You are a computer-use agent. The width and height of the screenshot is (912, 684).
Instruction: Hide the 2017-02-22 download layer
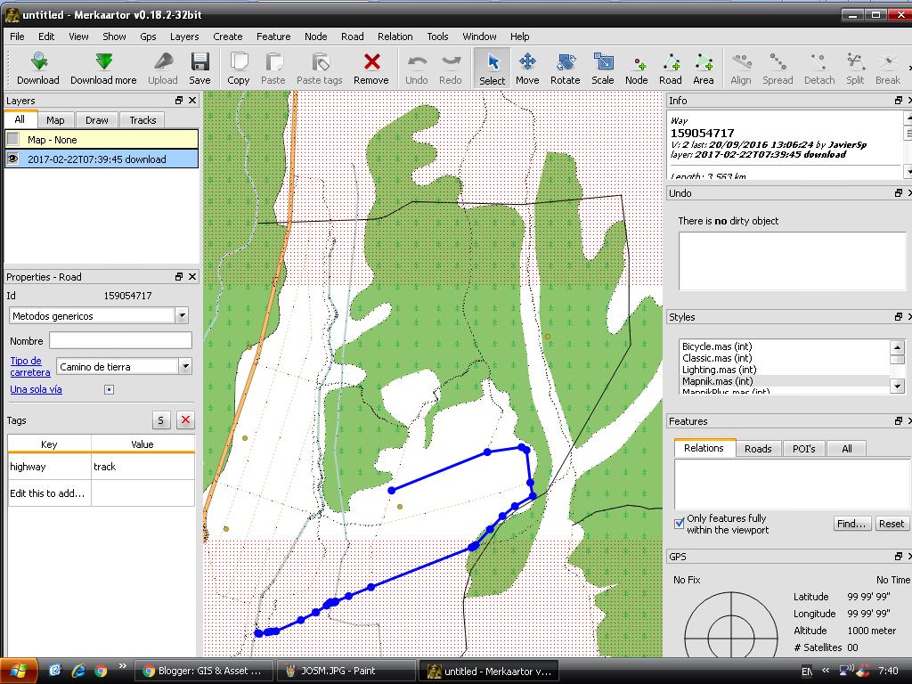click(12, 159)
